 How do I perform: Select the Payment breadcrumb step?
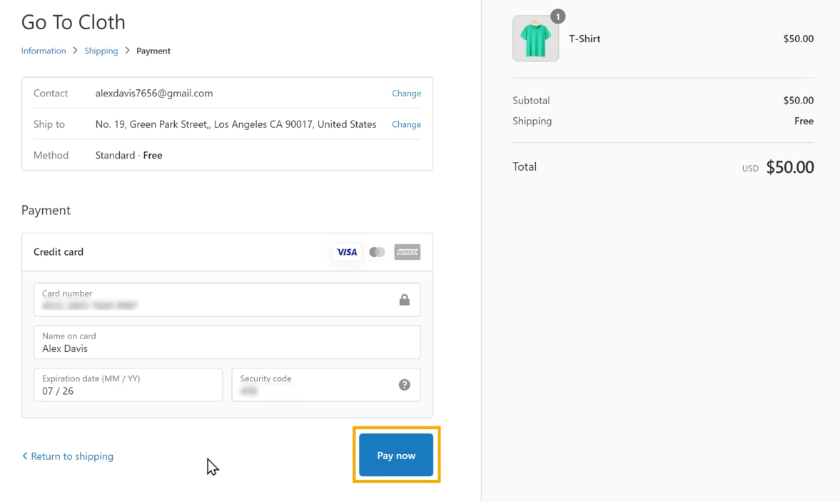153,51
